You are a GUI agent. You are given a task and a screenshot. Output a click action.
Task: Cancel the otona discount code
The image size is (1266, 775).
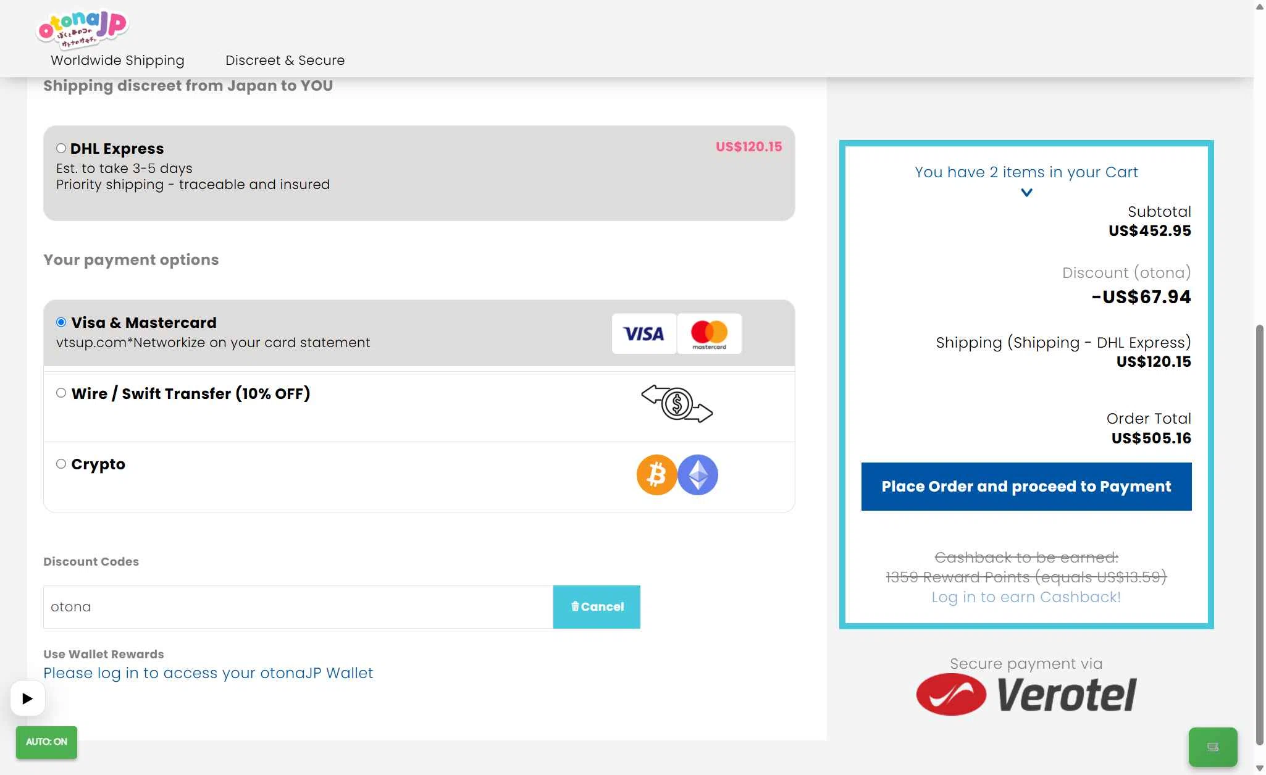tap(597, 607)
